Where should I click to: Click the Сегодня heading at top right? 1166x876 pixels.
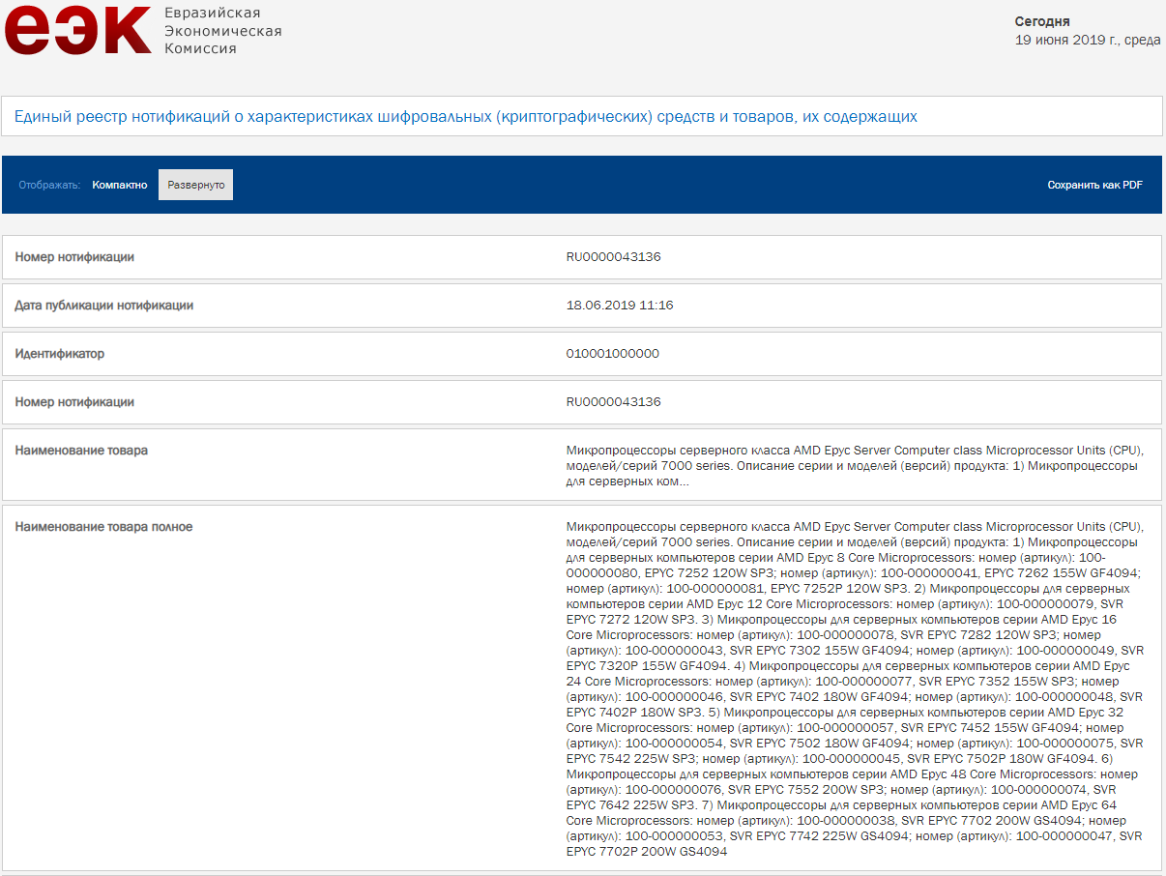coord(1042,21)
